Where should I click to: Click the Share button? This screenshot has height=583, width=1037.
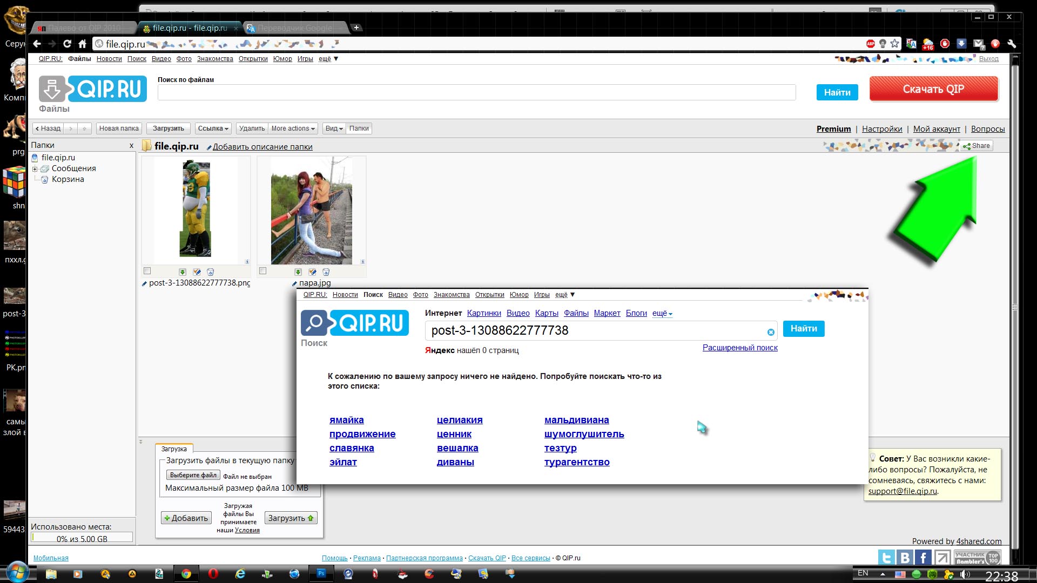977,146
